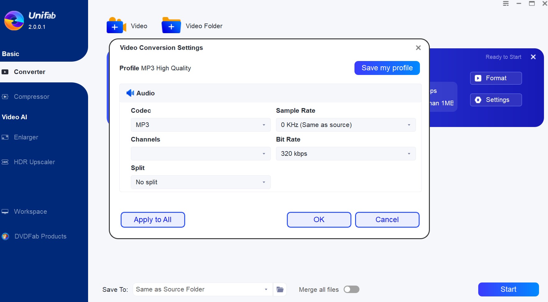The height and width of the screenshot is (302, 548).
Task: Click Cancel in the settings dialog
Action: pos(387,220)
